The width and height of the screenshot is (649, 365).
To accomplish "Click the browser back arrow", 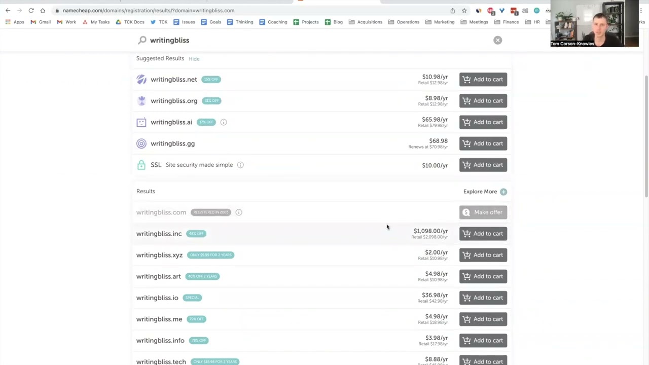I will [8, 10].
